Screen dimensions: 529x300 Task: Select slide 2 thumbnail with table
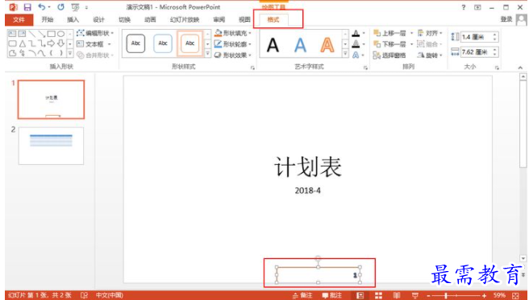click(x=51, y=146)
